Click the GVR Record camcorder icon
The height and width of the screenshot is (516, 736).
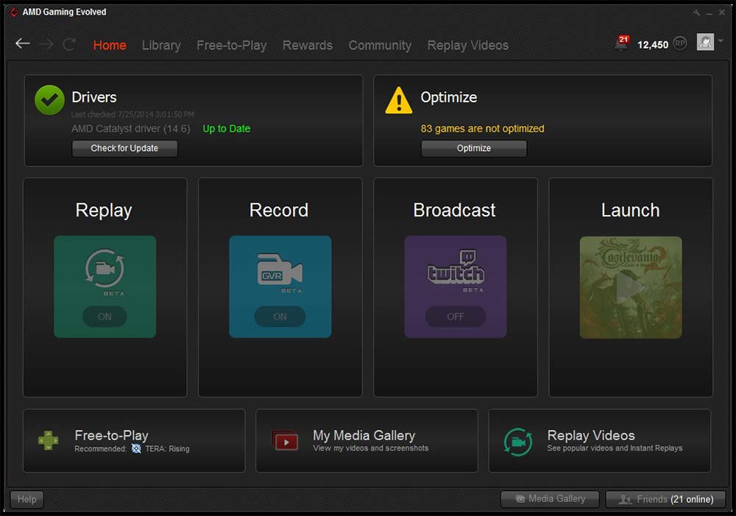click(280, 270)
